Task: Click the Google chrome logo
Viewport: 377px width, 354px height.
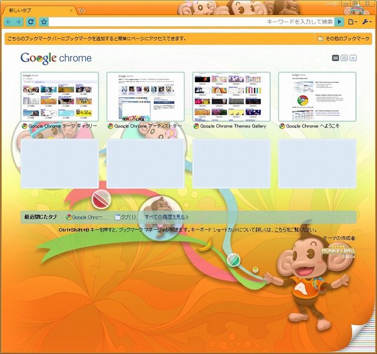Action: [56, 58]
